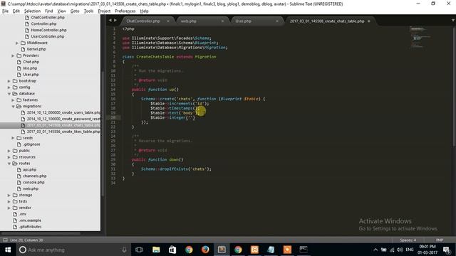Screen dimensions: 456x256
Task: Close the User.php tab
Action: 277,21
